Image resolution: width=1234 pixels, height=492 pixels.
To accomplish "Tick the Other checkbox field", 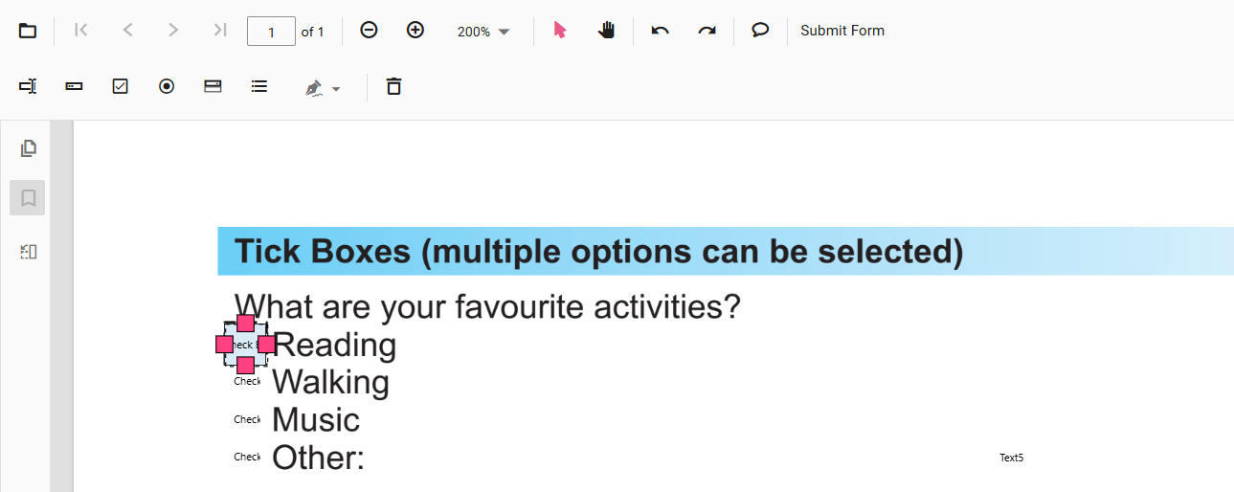I will tap(247, 457).
